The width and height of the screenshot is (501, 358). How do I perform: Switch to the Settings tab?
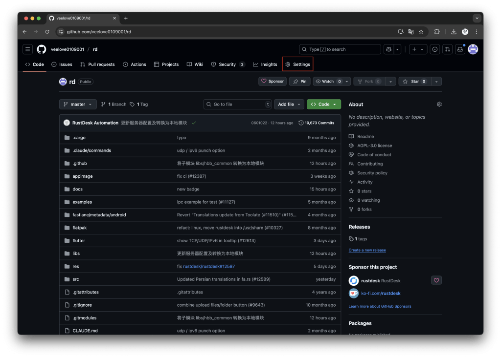coord(297,64)
